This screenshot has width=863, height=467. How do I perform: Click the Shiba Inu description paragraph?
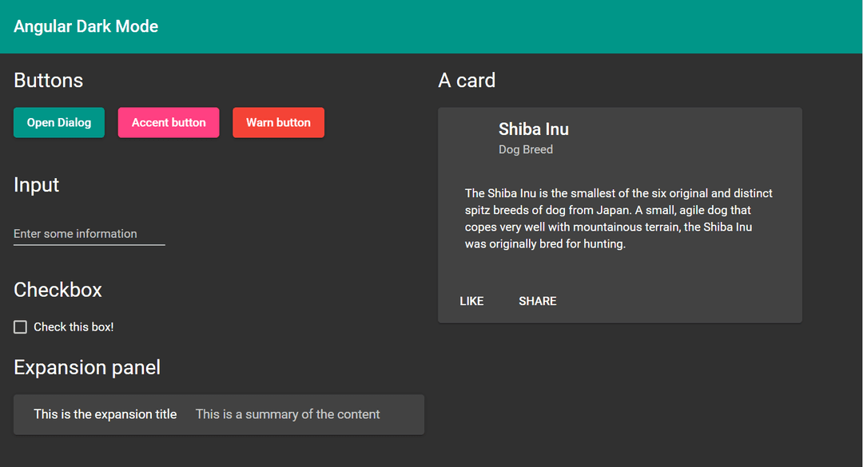point(618,218)
